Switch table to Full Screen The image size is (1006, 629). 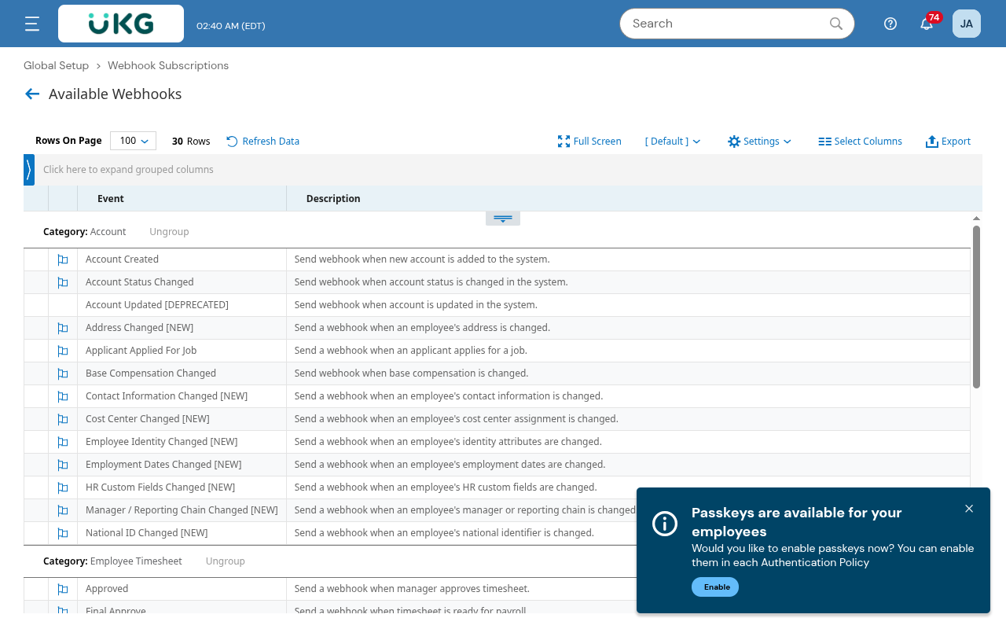point(589,142)
